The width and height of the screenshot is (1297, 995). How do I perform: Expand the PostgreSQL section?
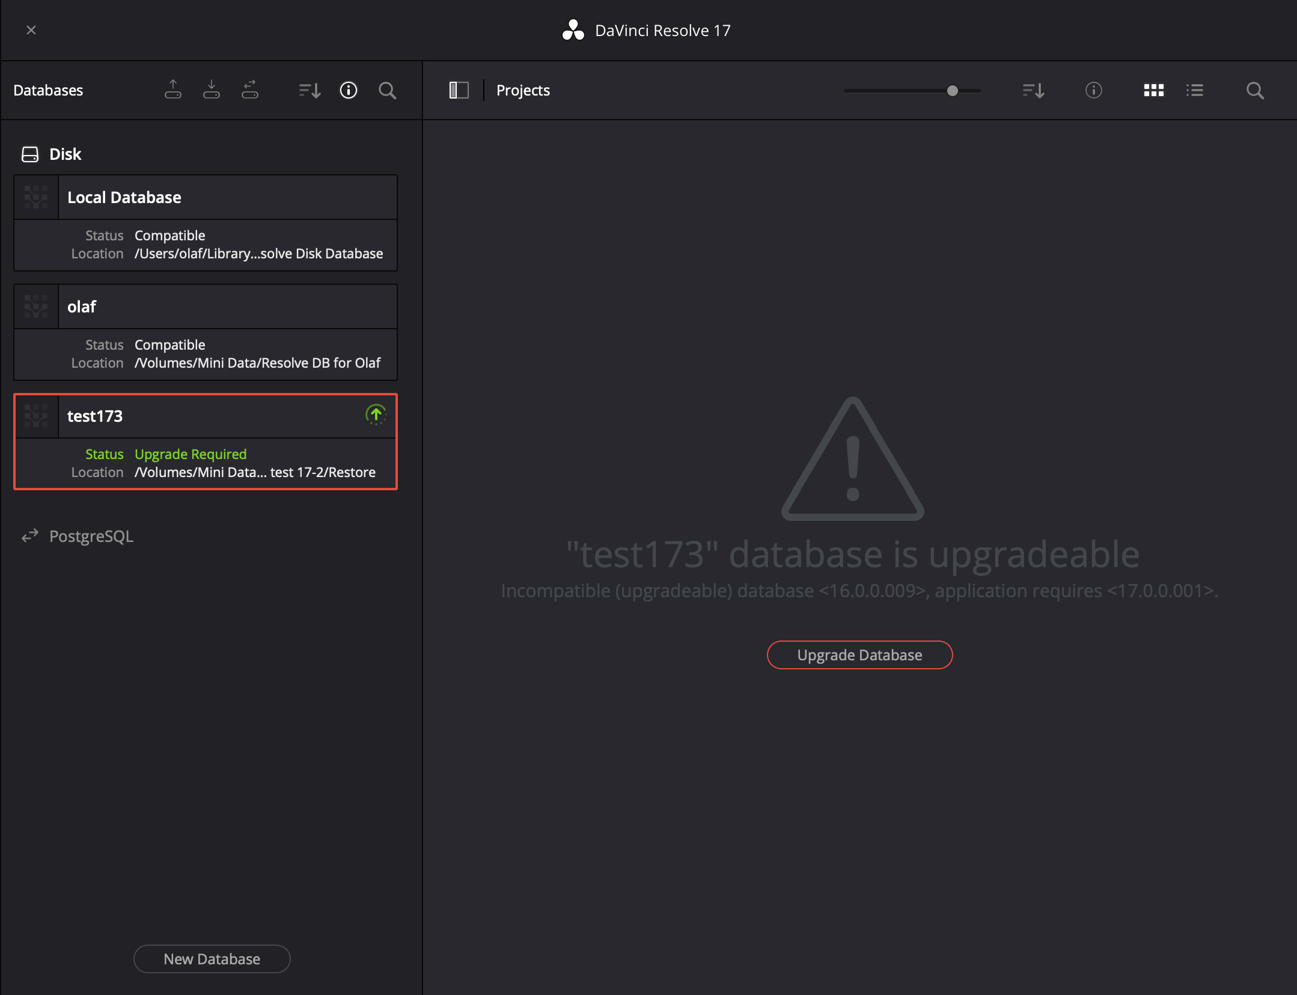pyautogui.click(x=91, y=536)
